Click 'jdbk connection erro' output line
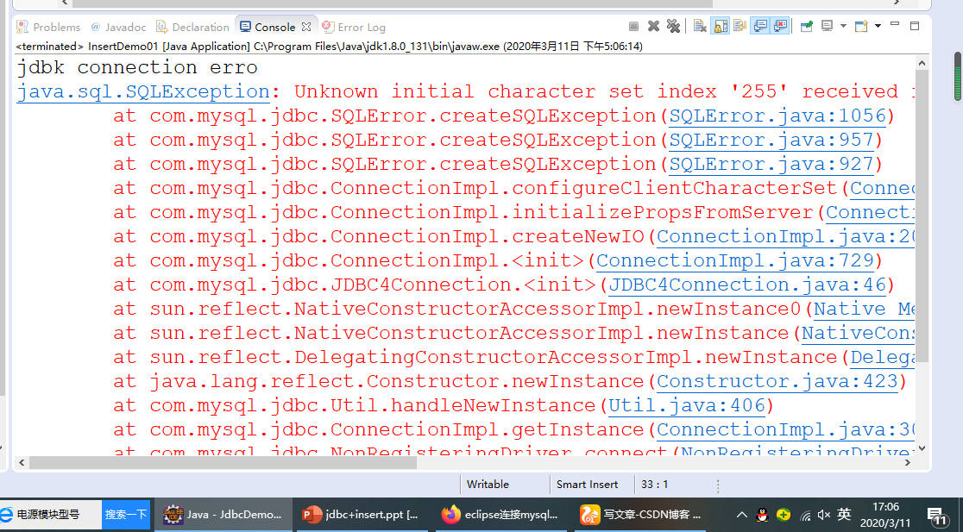This screenshot has width=963, height=532. coord(137,67)
